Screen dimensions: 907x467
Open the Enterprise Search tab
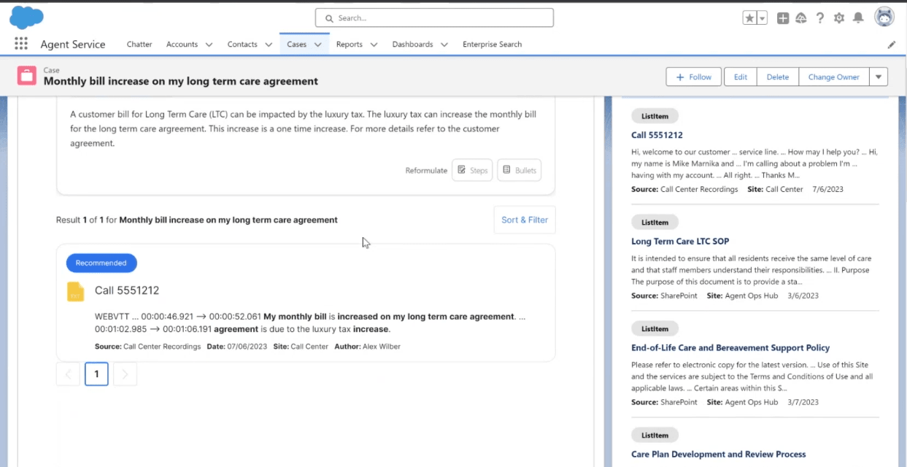(x=492, y=45)
